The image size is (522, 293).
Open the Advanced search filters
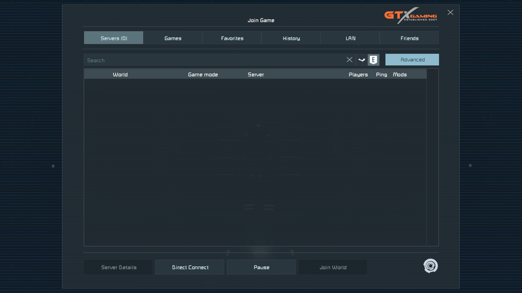[412, 60]
